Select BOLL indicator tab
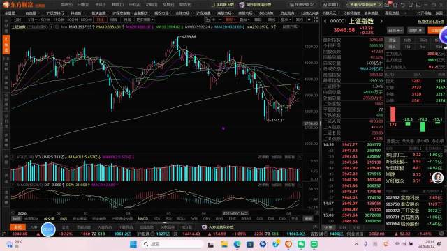 [181, 218]
